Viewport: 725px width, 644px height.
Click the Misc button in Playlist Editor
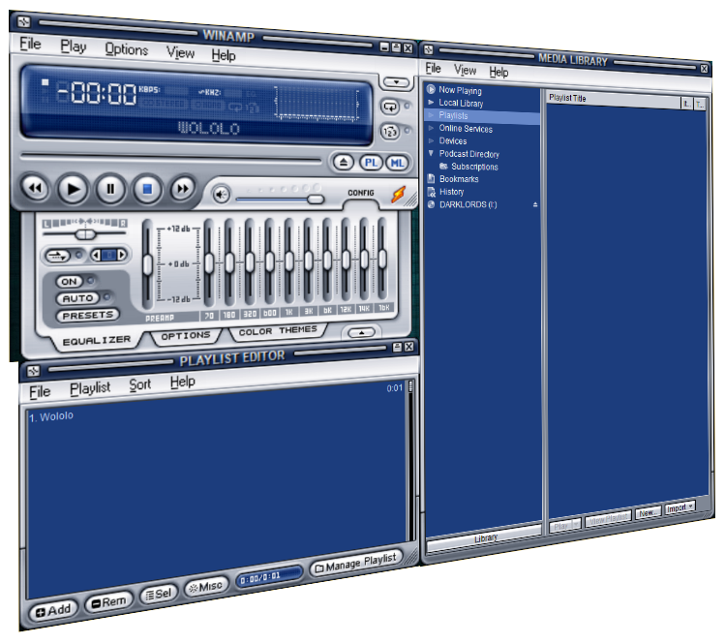tap(207, 587)
